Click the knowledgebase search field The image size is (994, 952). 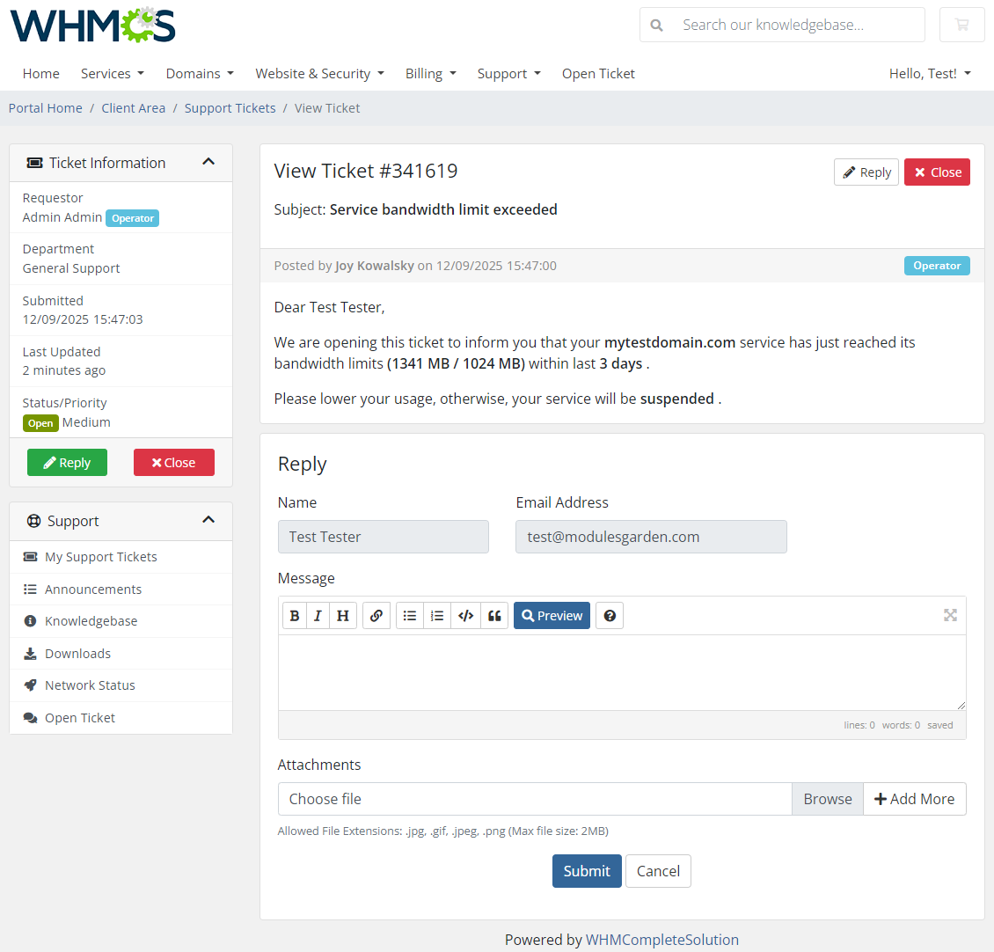click(781, 25)
